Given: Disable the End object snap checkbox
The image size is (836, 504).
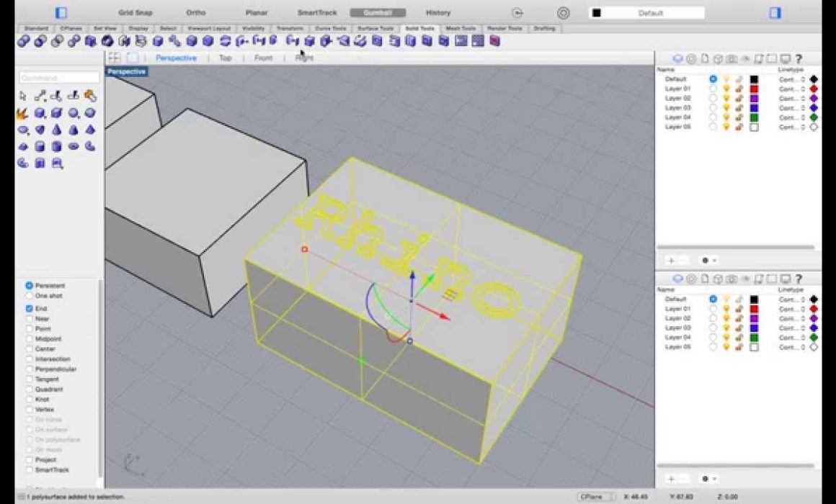Looking at the screenshot, I should [30, 308].
